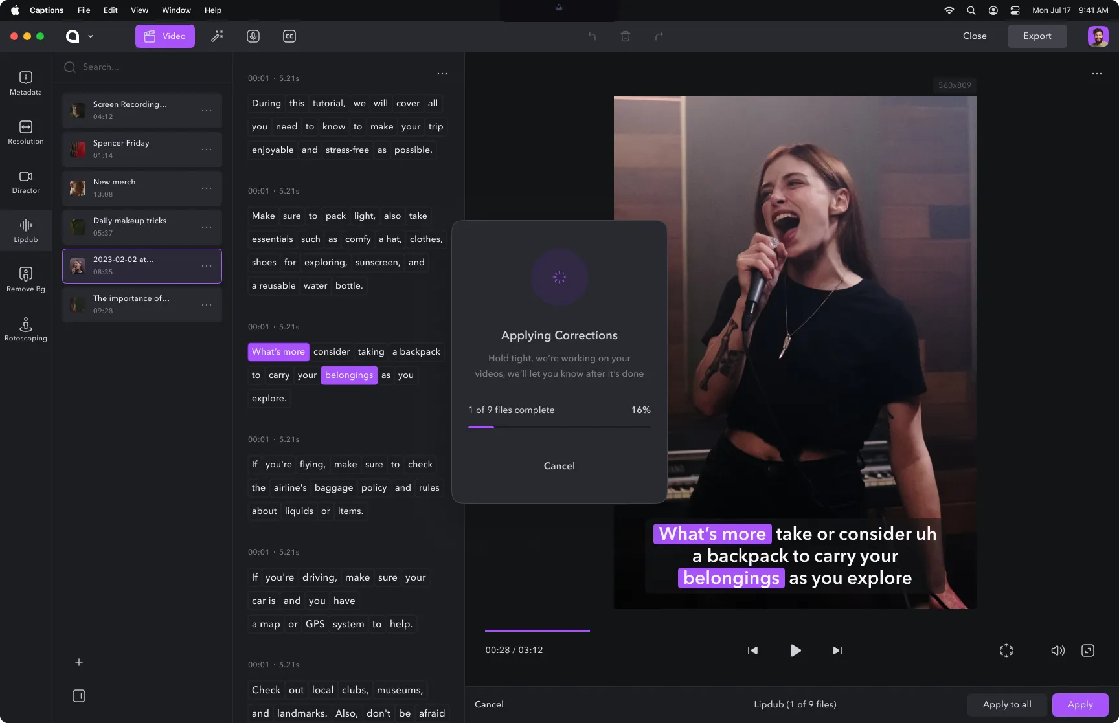1119x723 pixels.
Task: Switch to the Video tab
Action: (x=164, y=36)
